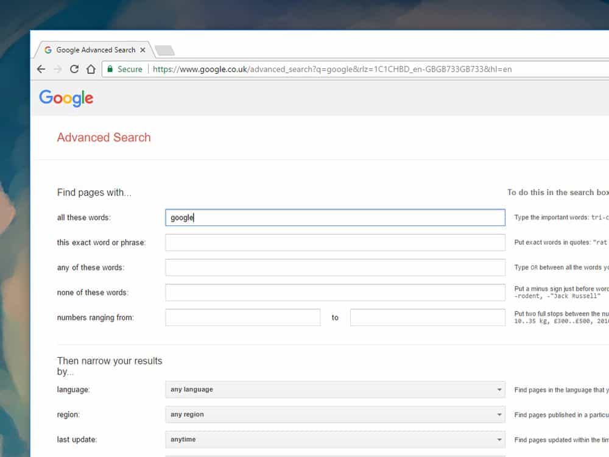Click the Advanced Search heading

[104, 138]
